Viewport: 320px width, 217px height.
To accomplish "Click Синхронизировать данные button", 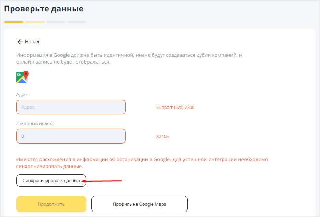I will click(x=51, y=181).
